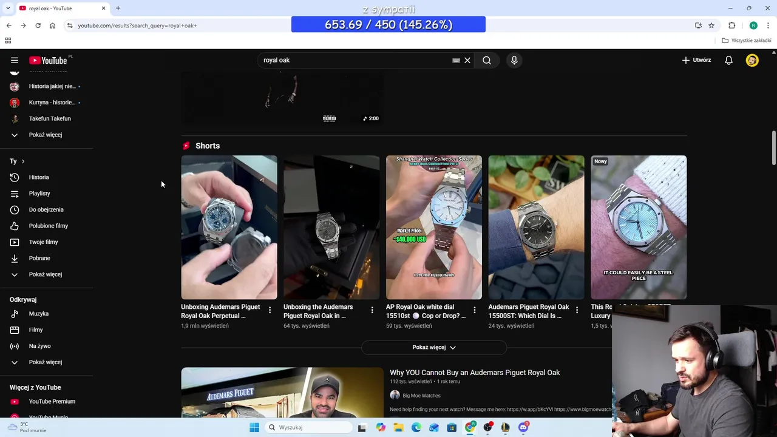Bookmark this page with star icon
This screenshot has height=437, width=777.
tap(711, 25)
